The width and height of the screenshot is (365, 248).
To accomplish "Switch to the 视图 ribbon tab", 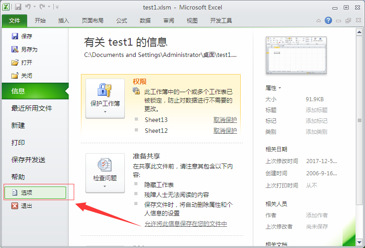I will [192, 21].
